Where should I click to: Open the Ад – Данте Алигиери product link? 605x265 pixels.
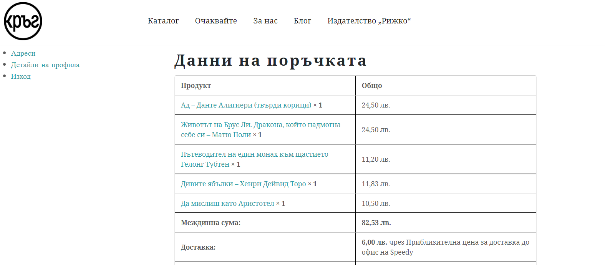(x=246, y=105)
